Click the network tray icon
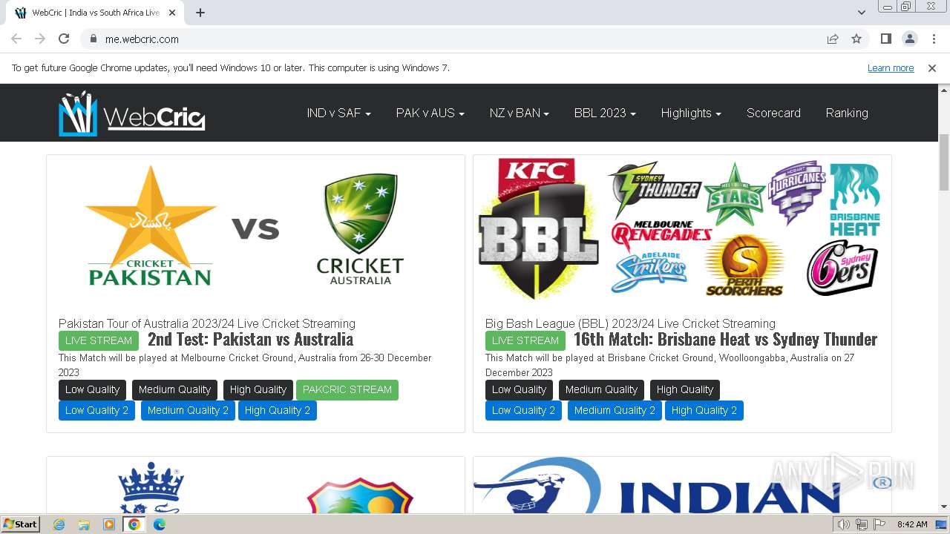This screenshot has height=534, width=950. [862, 524]
